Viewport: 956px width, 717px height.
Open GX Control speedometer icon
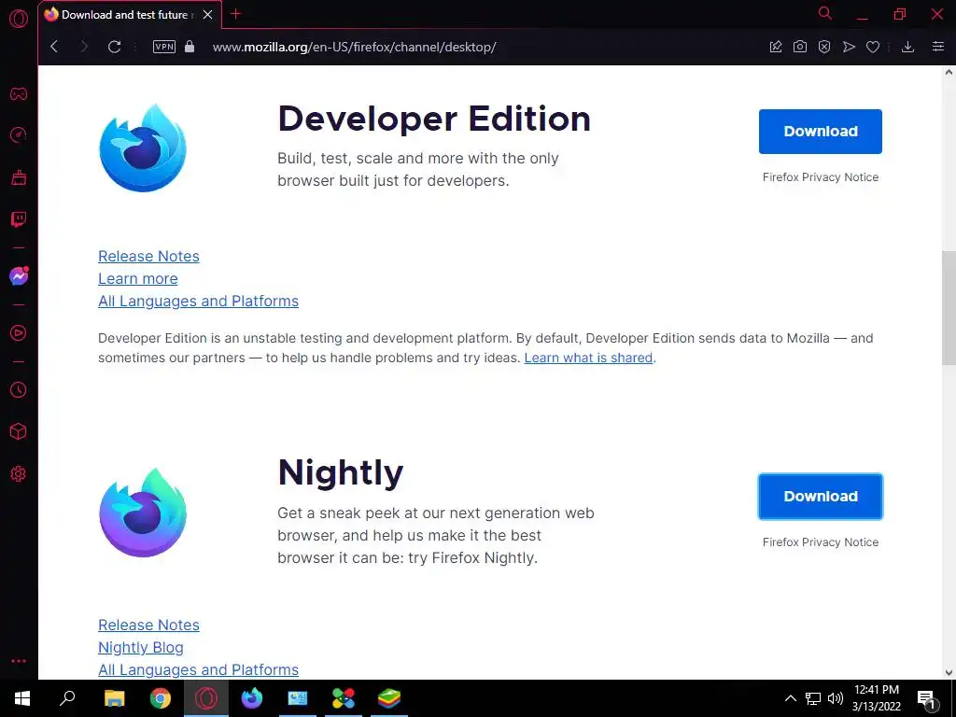(x=19, y=135)
